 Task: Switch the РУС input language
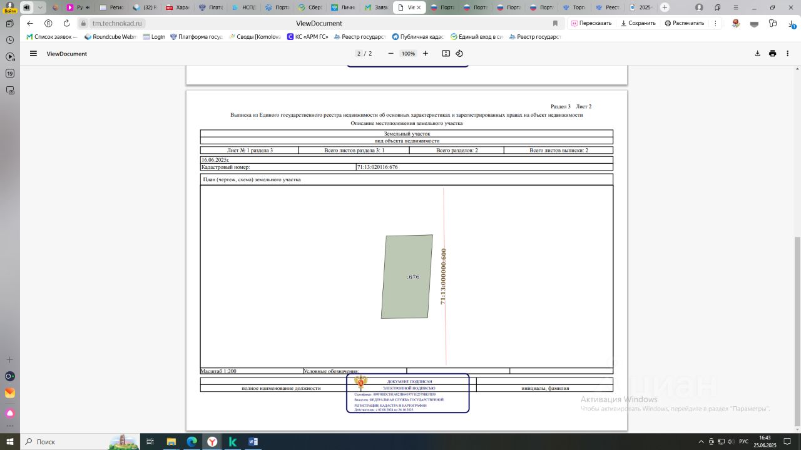click(743, 442)
